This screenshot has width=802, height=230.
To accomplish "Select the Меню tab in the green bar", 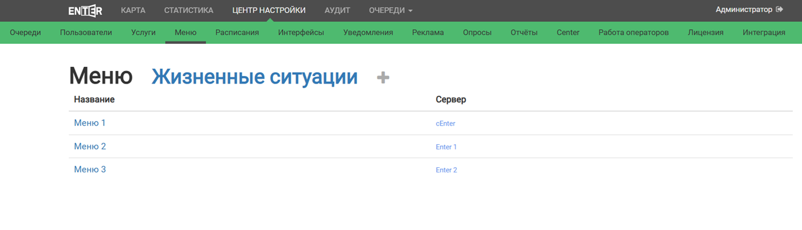I will click(x=185, y=32).
